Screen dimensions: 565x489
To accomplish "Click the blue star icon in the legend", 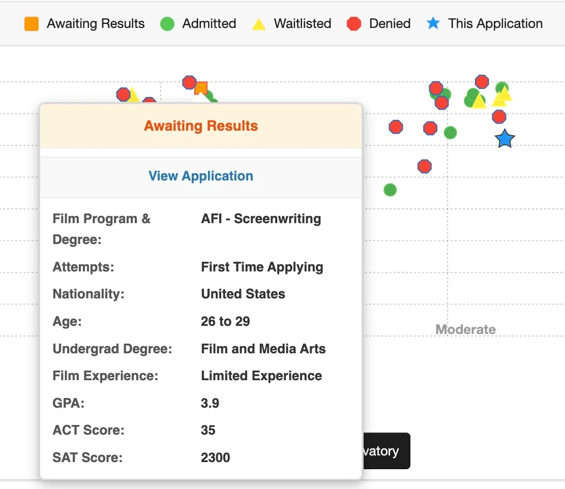I will 433,23.
